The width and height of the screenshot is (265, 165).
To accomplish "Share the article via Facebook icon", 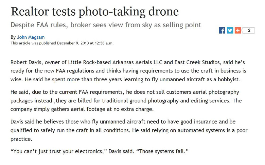I will pos(222,31).
